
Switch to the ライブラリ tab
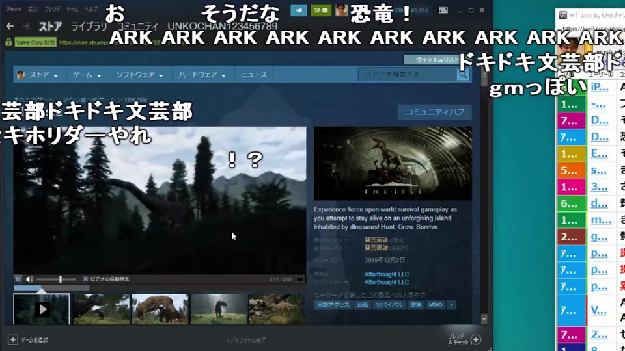pos(89,26)
